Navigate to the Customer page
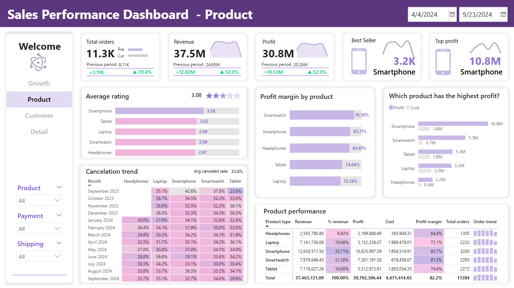514x288 pixels. click(39, 116)
